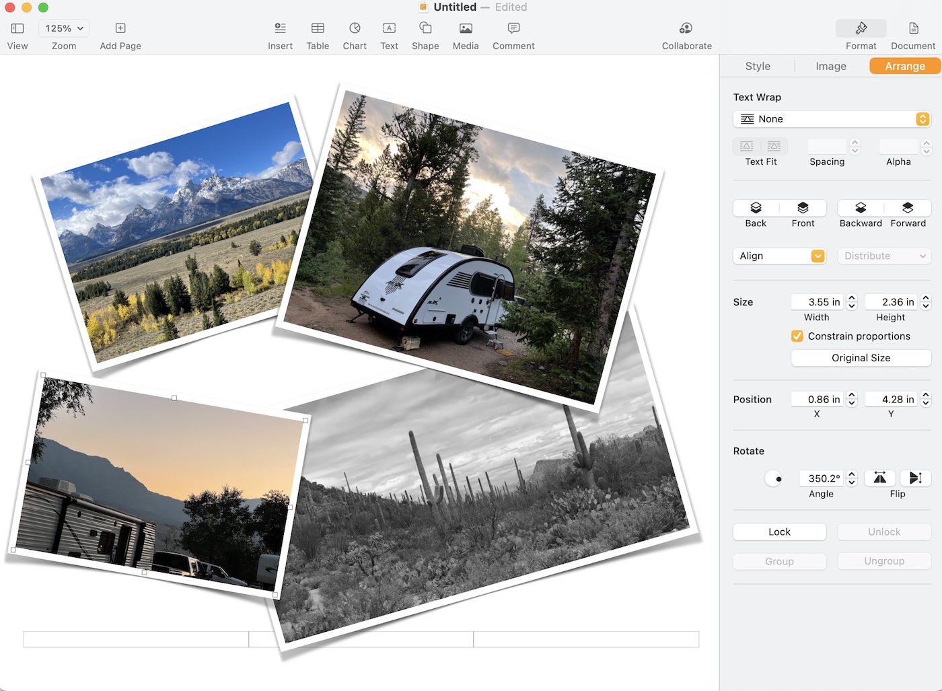Bring image Forward one layer
This screenshot has height=691, width=942.
pyautogui.click(x=908, y=209)
